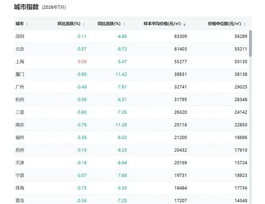The image size is (265, 204).
Task: Click median price 15724 cell
Action: click(241, 163)
